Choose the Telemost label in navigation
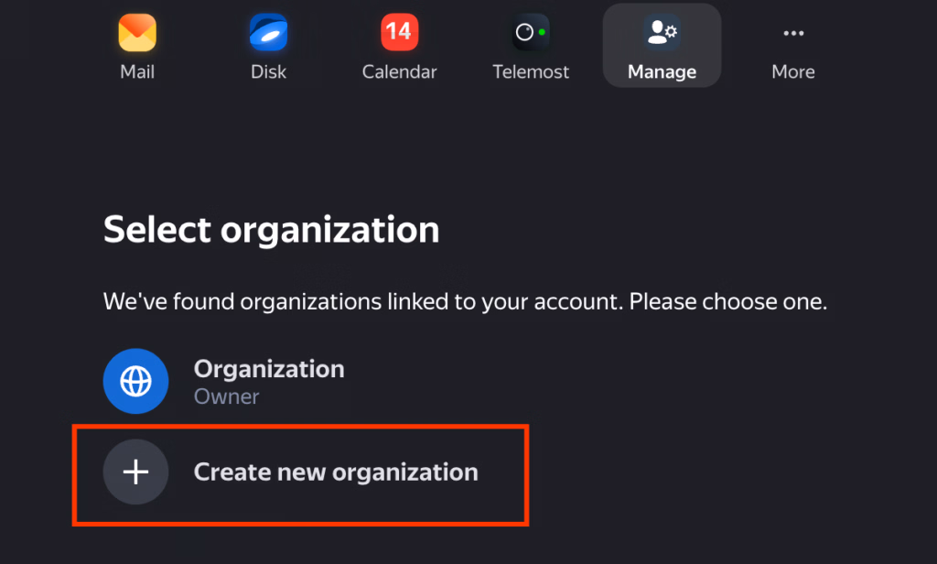This screenshot has width=937, height=564. pos(531,71)
